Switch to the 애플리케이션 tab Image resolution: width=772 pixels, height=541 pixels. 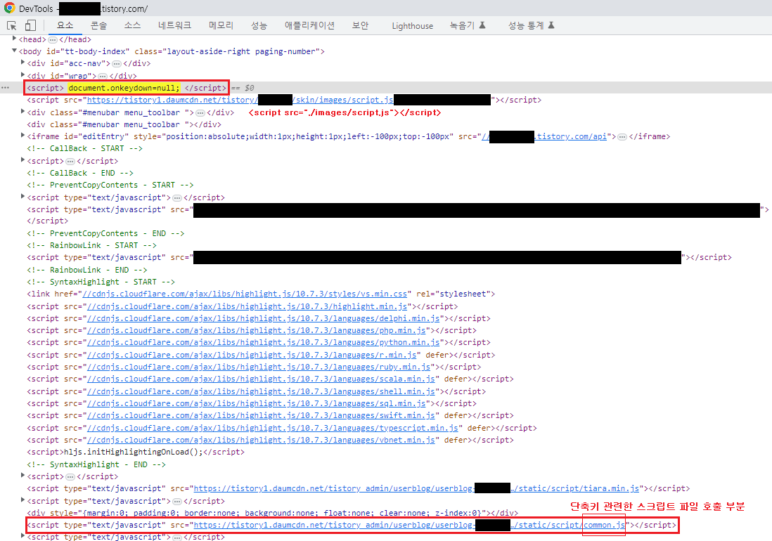pos(309,25)
